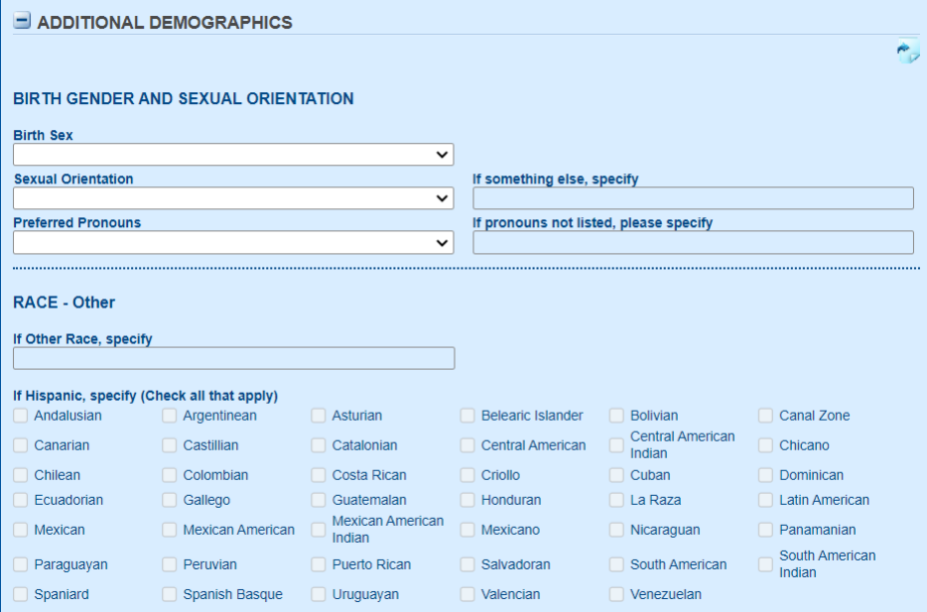Click the 'If Other Race, specify' field
Viewport: 927px width, 612px height.
point(233,359)
